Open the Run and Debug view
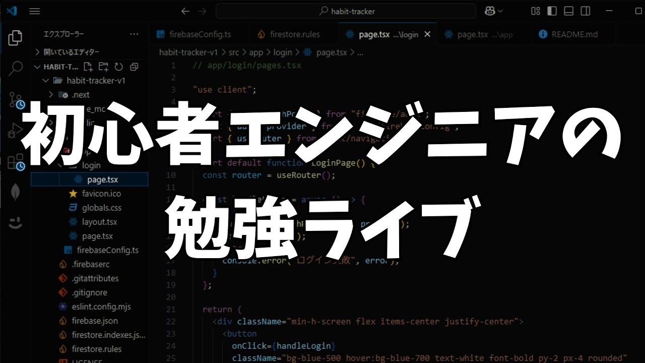 [15, 131]
